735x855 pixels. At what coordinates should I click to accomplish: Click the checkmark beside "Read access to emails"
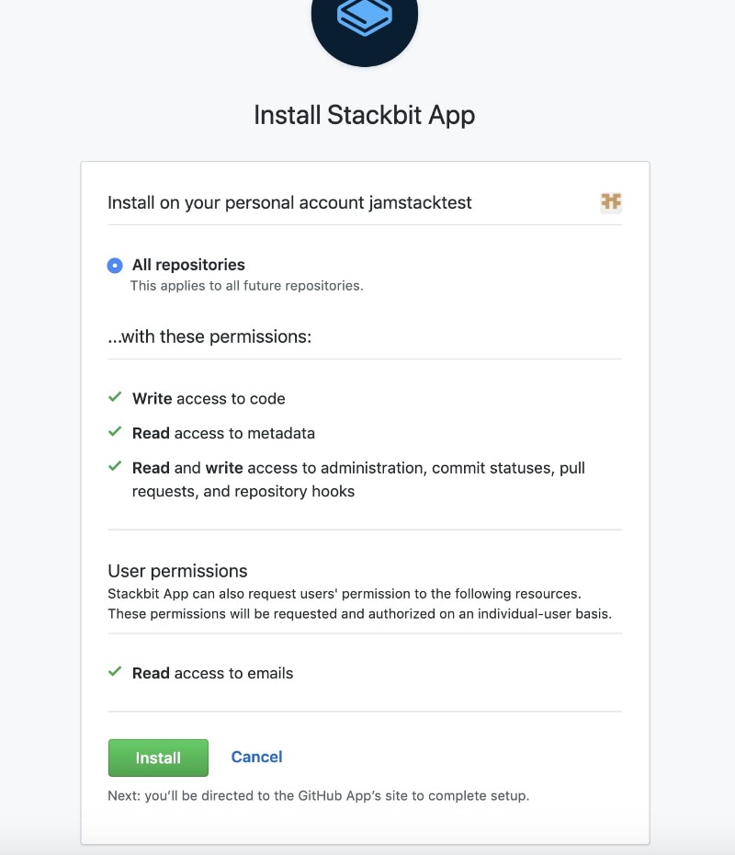tap(114, 672)
